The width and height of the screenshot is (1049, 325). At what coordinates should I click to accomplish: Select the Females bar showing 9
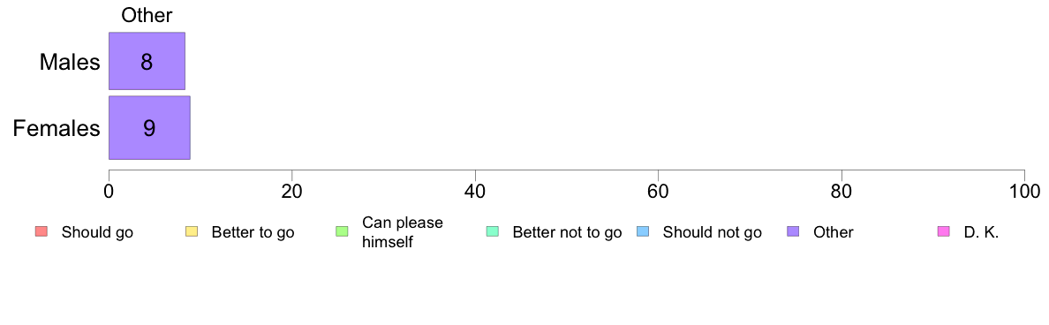point(150,128)
